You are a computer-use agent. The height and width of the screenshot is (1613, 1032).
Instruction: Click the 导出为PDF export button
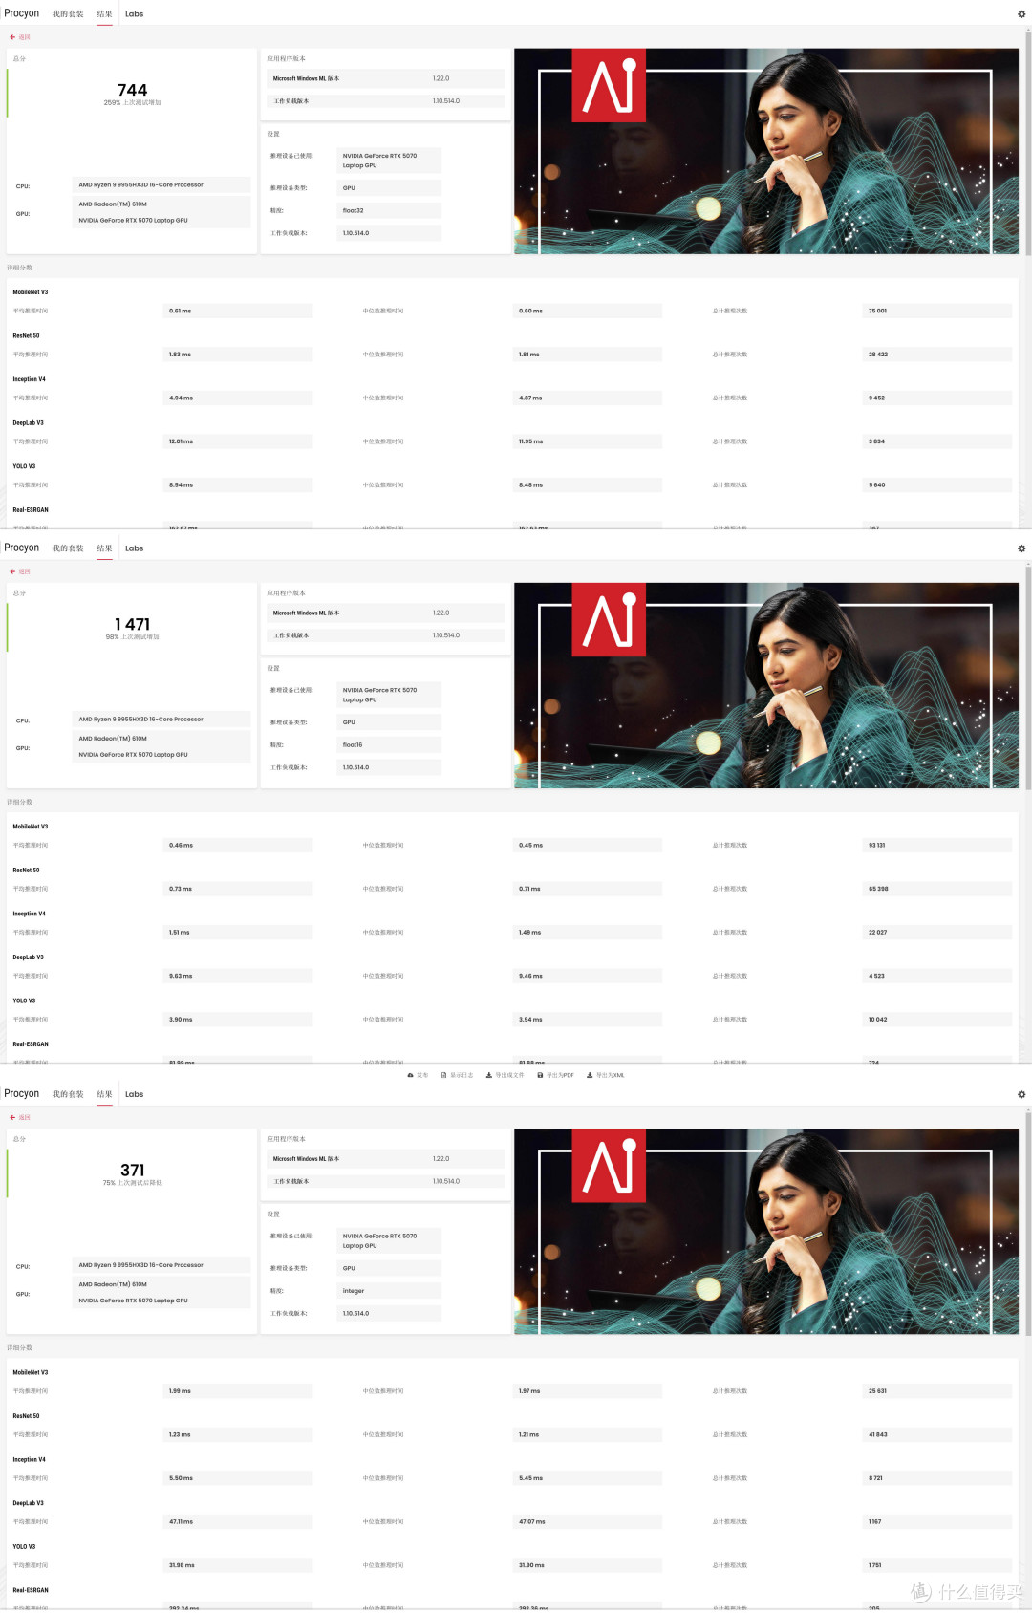point(555,1075)
